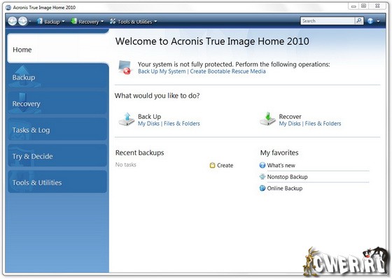The height and width of the screenshot is (279, 392).
Task: Open the Tasks & Log sidebar section
Action: pyautogui.click(x=57, y=129)
